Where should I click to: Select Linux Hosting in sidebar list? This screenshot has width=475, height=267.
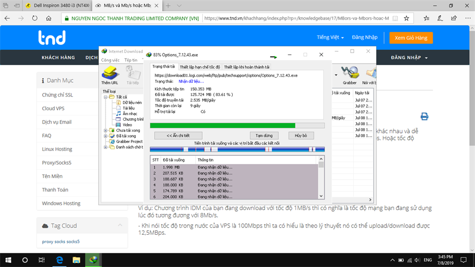57,149
